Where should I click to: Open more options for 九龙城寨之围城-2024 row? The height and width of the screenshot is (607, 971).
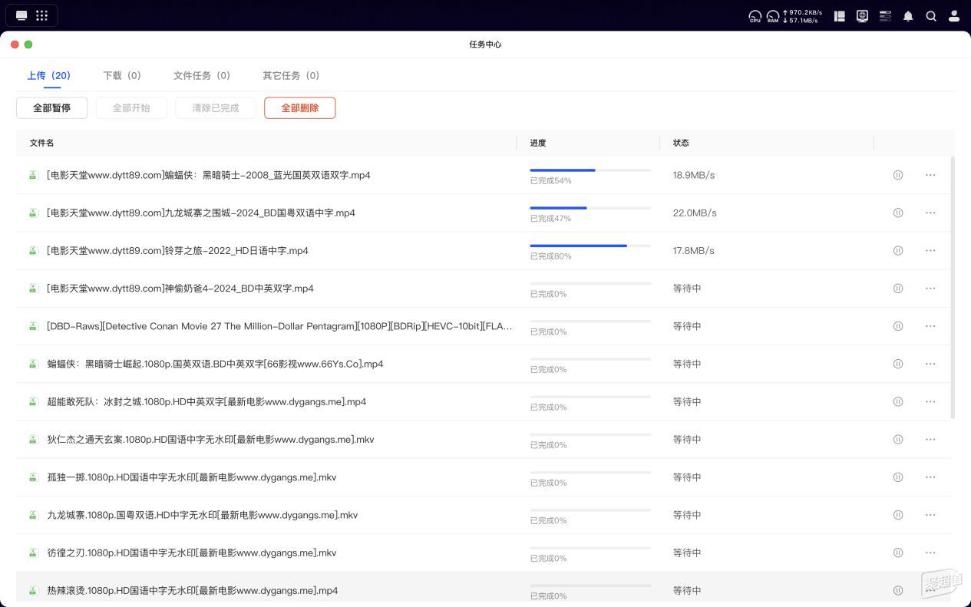pos(930,213)
